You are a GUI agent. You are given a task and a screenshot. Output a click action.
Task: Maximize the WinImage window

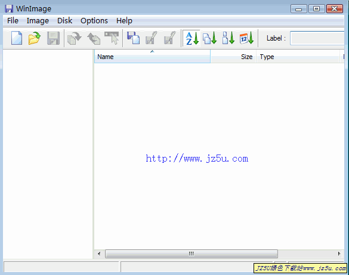click(317, 9)
